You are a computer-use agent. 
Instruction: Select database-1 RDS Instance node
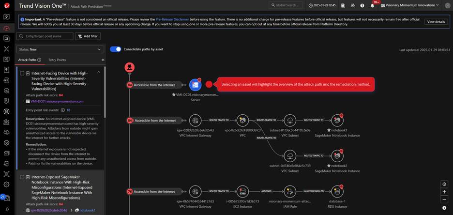tap(337, 191)
